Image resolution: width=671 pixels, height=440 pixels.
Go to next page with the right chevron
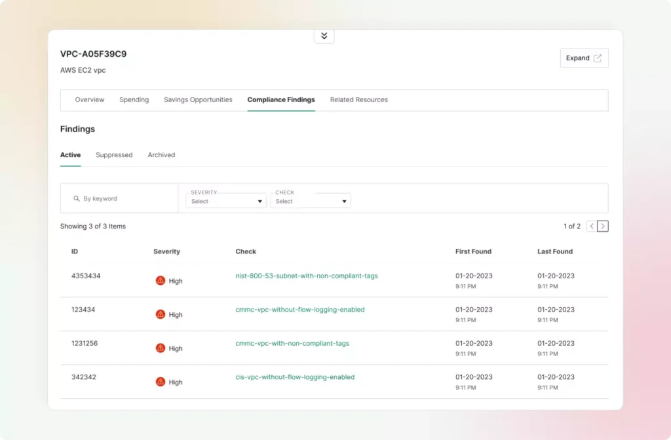pyautogui.click(x=602, y=226)
